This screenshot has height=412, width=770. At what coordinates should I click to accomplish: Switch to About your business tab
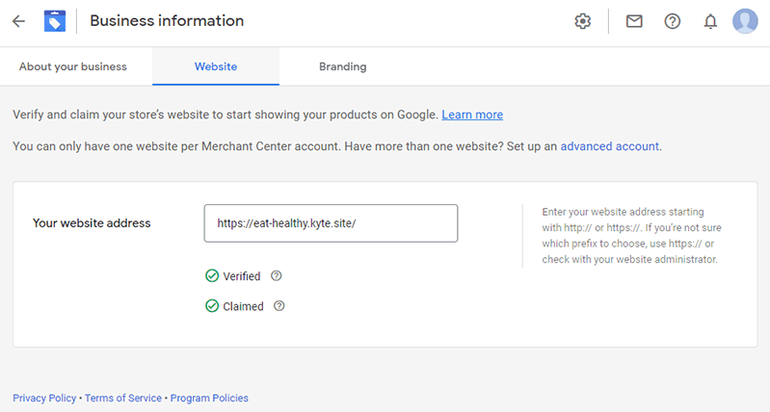pos(73,66)
